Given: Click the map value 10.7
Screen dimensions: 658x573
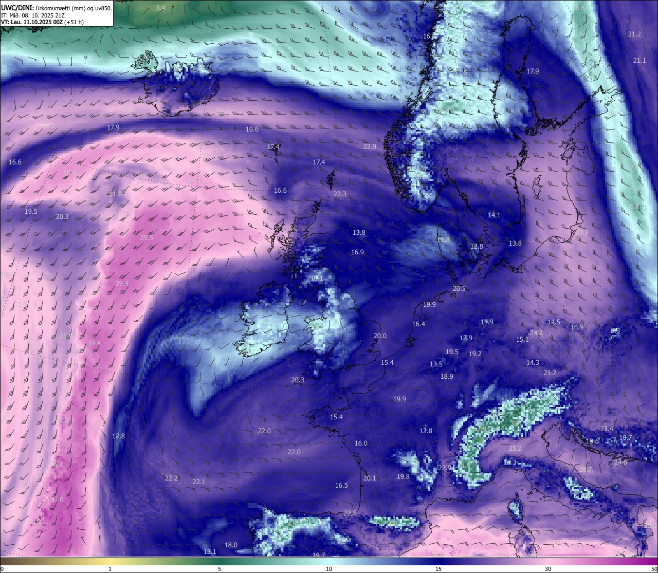Looking at the screenshot, I should [x=626, y=437].
